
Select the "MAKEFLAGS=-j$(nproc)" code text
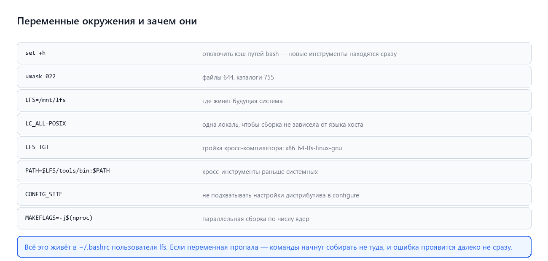coord(59,218)
